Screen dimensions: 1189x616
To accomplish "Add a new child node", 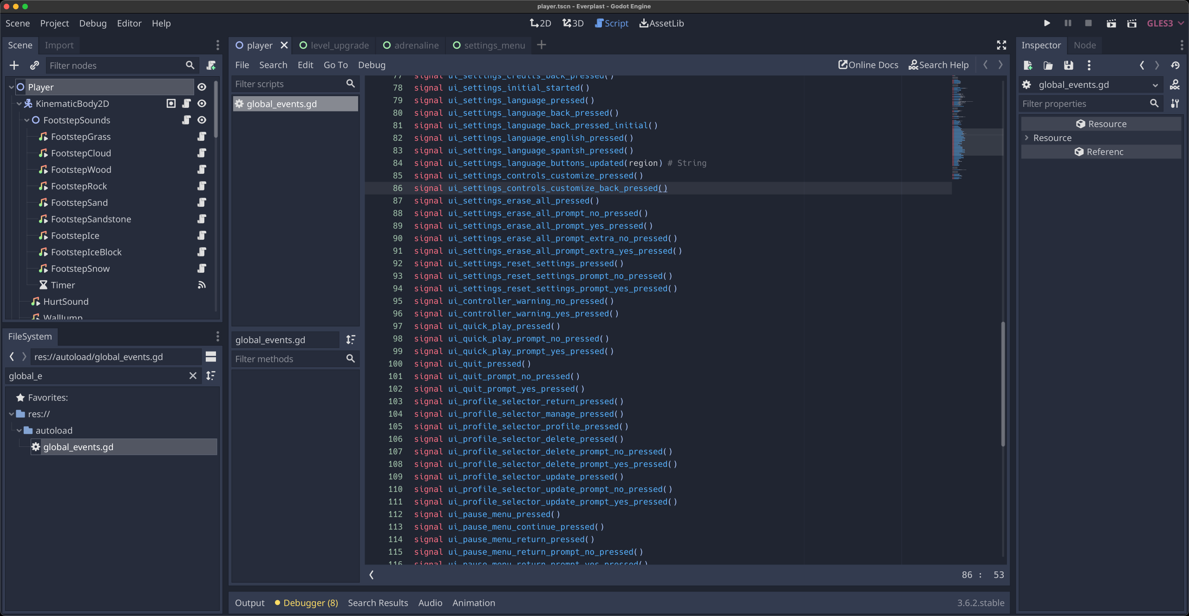I will (14, 66).
